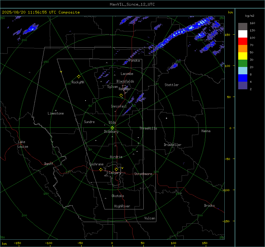Click the yellow radar marker at Didsbury center
Image resolution: width=265 pixels, height=247 pixels.
(112, 128)
